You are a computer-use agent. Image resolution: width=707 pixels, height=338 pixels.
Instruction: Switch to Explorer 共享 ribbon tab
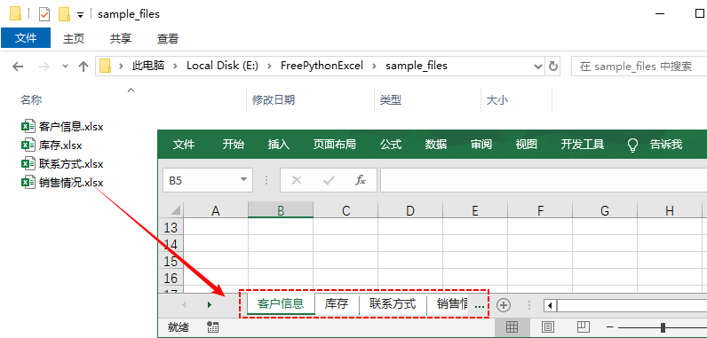point(121,39)
